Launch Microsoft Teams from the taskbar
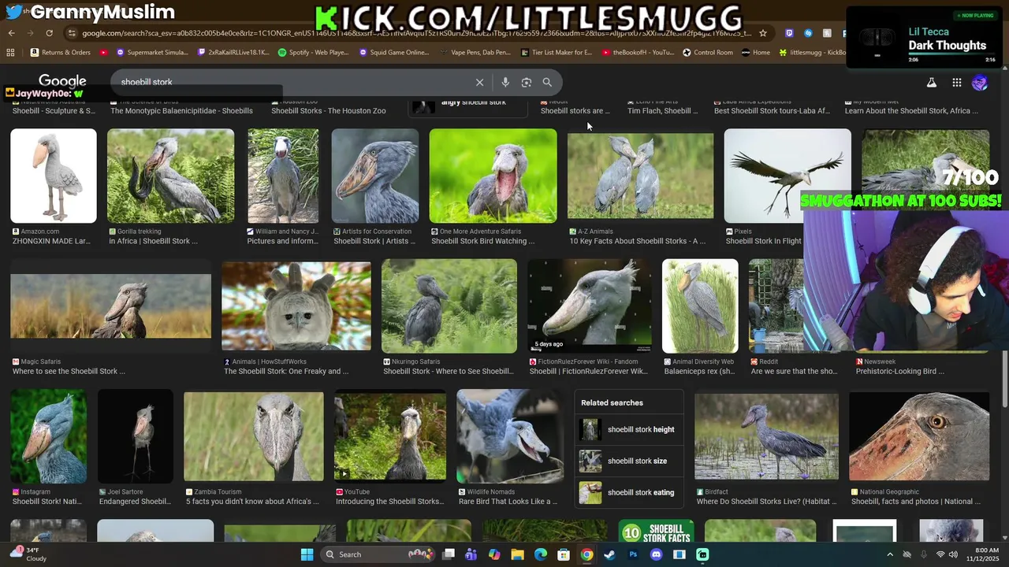The height and width of the screenshot is (567, 1009). click(x=471, y=554)
